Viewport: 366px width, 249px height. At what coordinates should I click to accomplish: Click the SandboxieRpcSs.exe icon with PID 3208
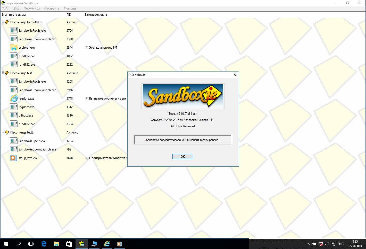14,81
